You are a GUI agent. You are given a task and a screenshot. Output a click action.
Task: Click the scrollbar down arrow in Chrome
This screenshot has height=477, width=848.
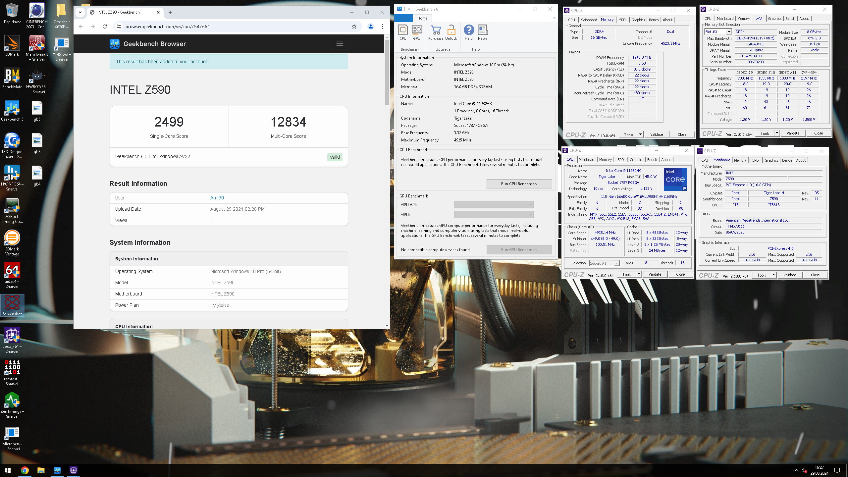(x=387, y=326)
